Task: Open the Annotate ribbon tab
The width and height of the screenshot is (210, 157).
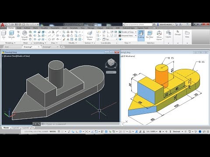Action: coord(74,28)
